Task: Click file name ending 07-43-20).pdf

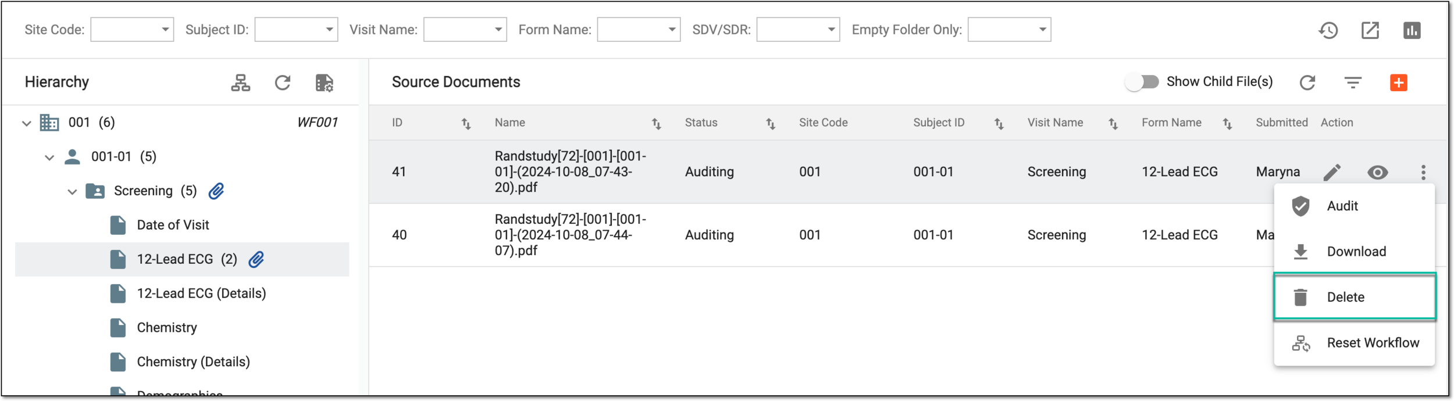Action: (x=570, y=171)
